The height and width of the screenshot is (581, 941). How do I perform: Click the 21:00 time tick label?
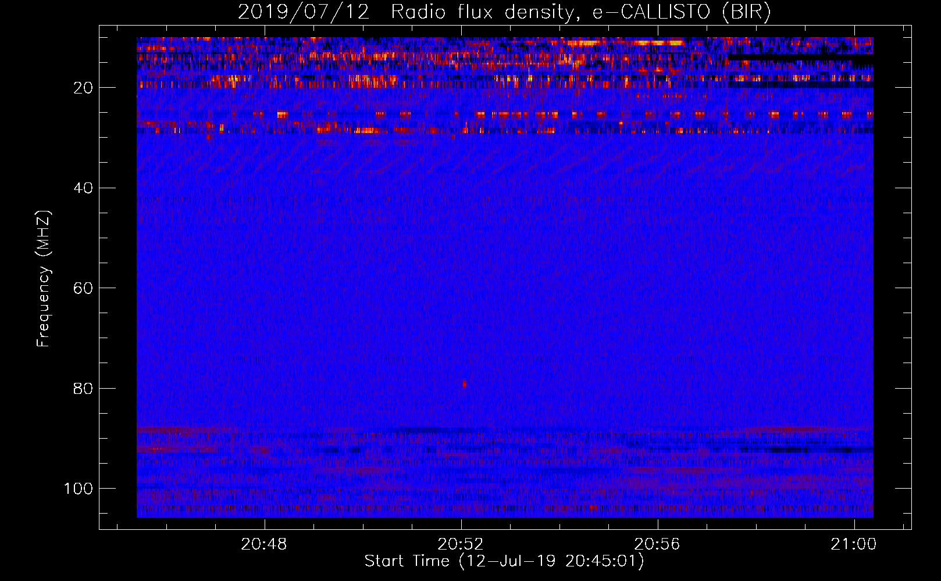(853, 544)
